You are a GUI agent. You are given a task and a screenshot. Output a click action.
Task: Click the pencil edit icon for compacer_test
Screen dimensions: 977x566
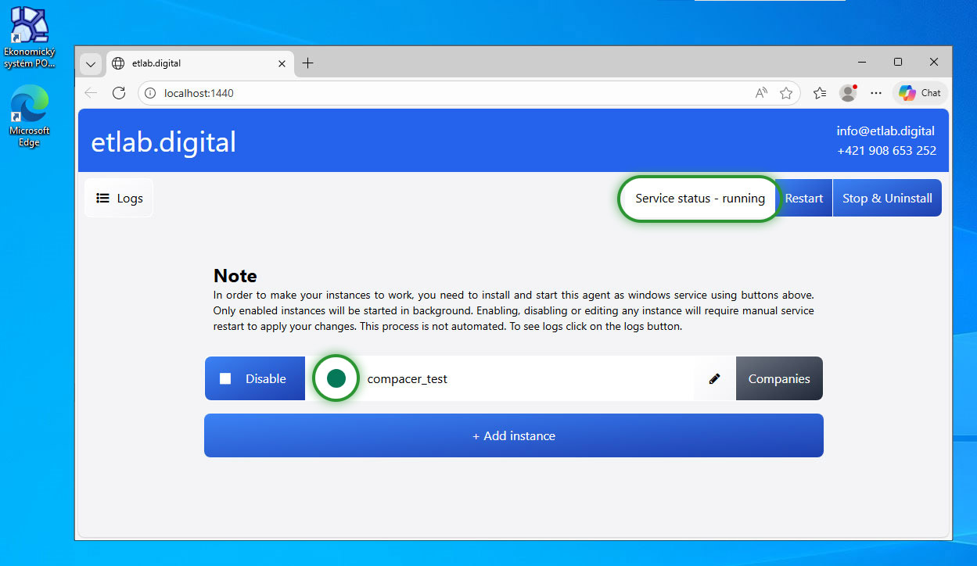coord(714,379)
